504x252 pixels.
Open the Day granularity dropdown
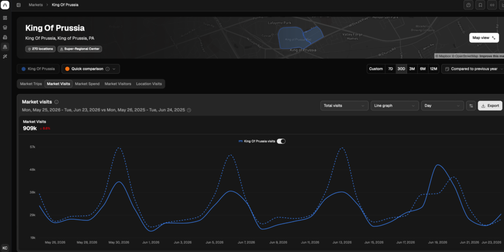tap(442, 106)
